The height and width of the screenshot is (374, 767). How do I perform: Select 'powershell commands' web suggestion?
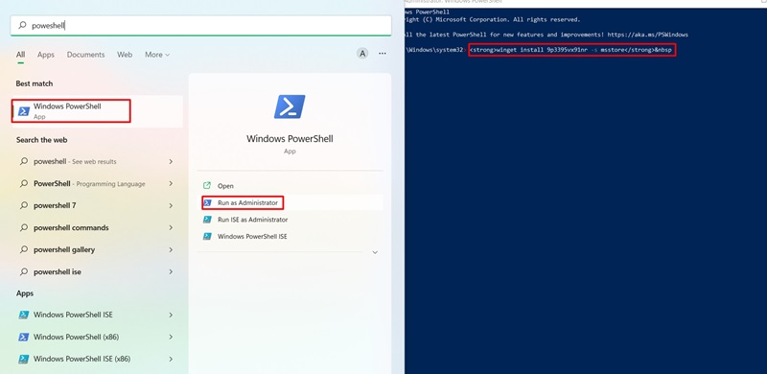pyautogui.click(x=97, y=227)
